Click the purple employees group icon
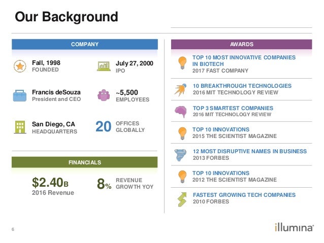 104,95
